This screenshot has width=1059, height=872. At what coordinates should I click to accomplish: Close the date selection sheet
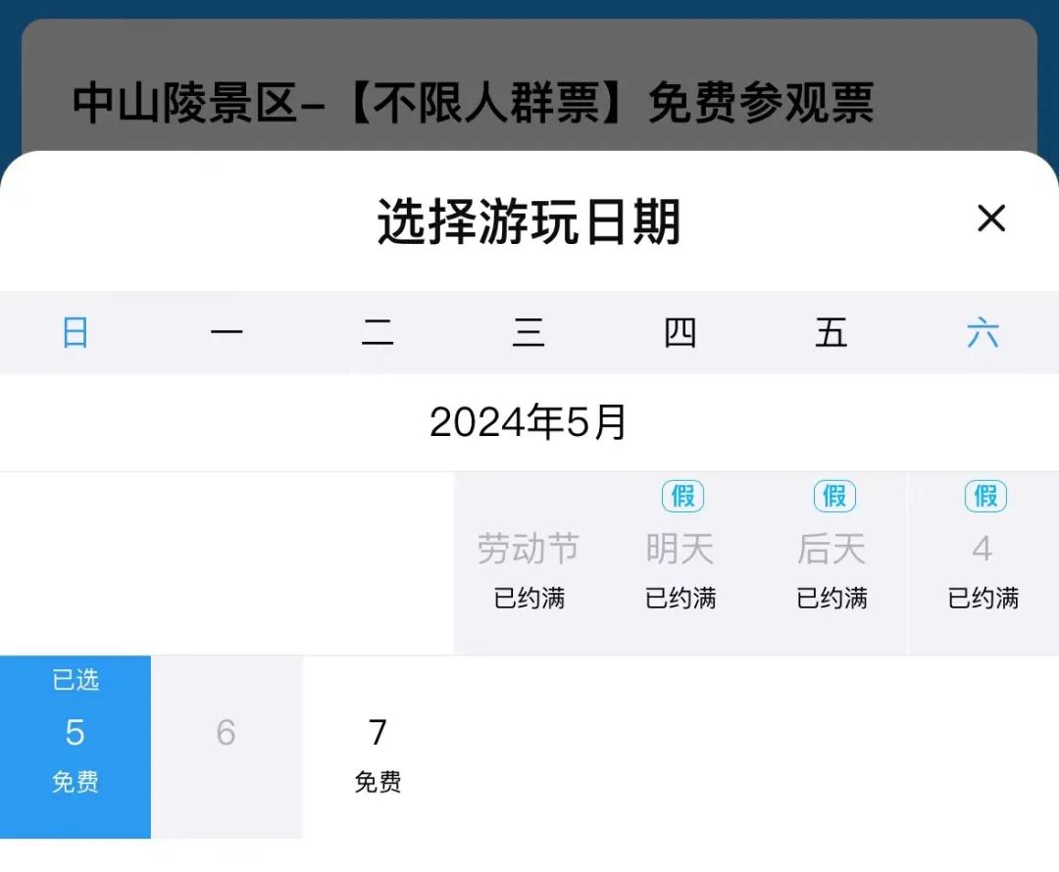pyautogui.click(x=990, y=218)
